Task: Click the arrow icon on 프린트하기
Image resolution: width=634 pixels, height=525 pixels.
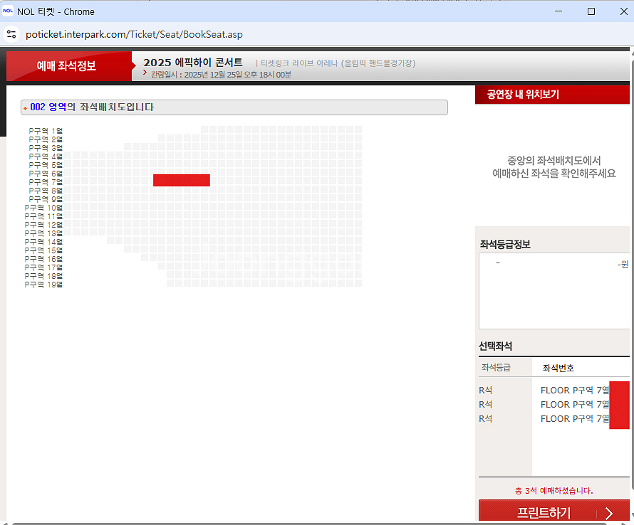Action: (608, 513)
